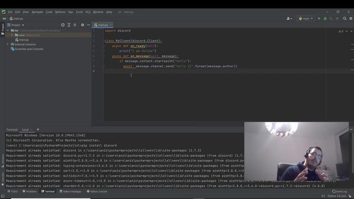This screenshot has height=199, width=354.
Task: Collapse the lol project root folder
Action: click(x=8, y=30)
